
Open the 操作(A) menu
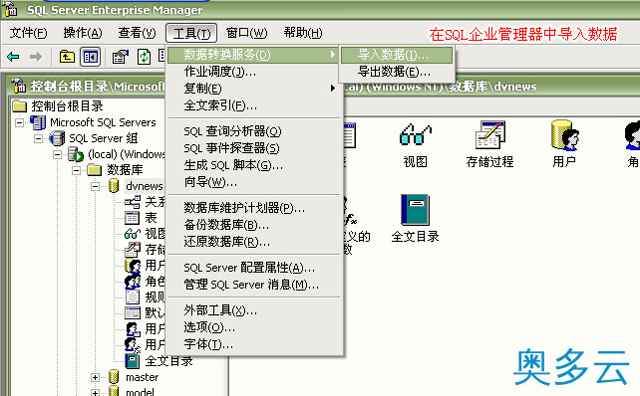[x=83, y=33]
